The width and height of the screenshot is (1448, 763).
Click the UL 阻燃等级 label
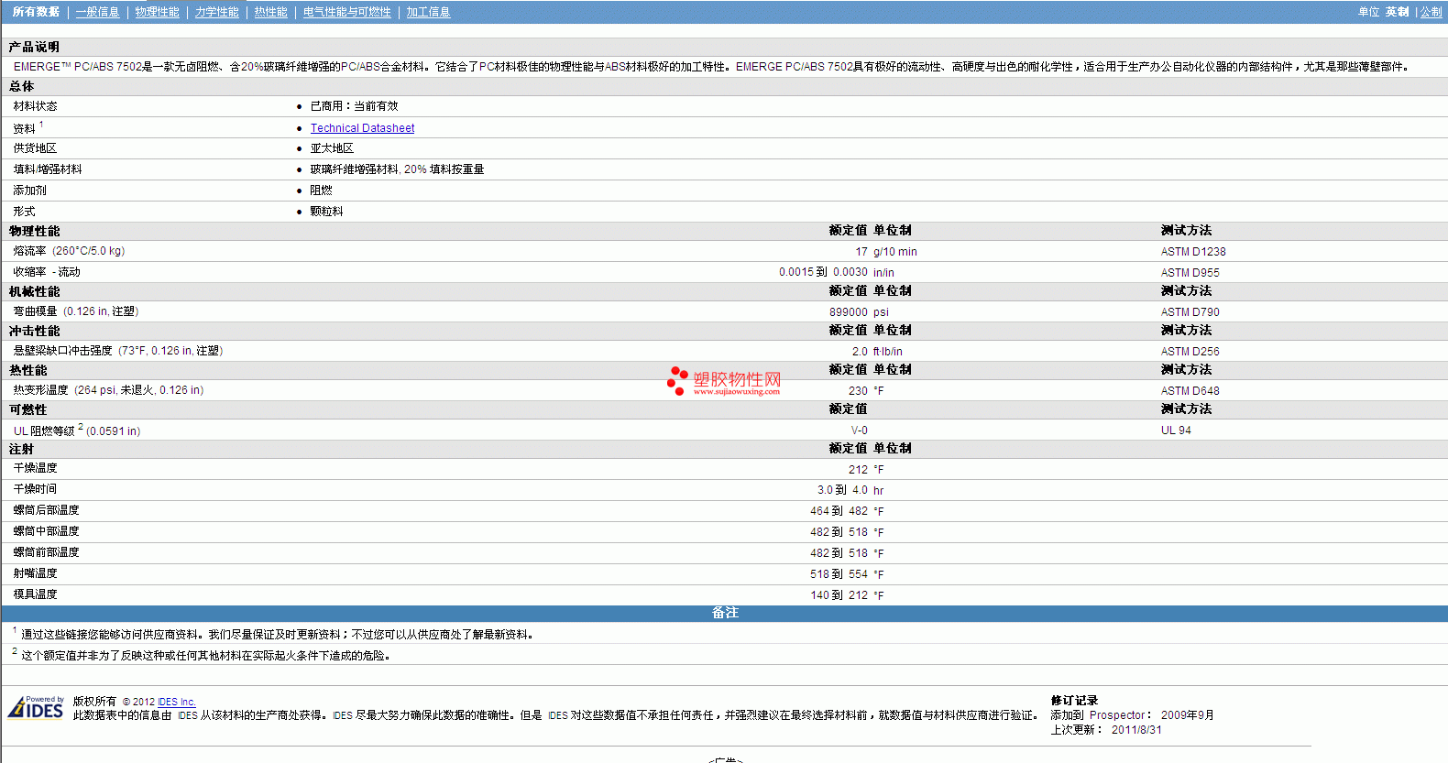[x=77, y=431]
